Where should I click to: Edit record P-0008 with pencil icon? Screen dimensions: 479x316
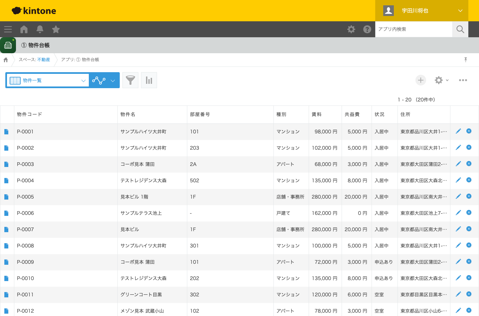coord(458,245)
